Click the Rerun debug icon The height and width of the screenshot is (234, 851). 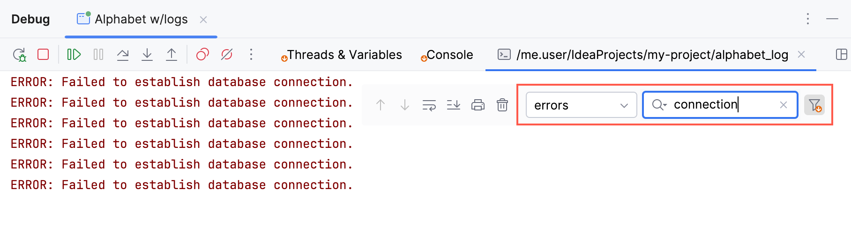pyautogui.click(x=19, y=55)
